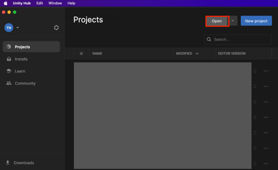Click the search magnifier icon
Image resolution: width=278 pixels, height=170 pixels.
click(x=209, y=40)
